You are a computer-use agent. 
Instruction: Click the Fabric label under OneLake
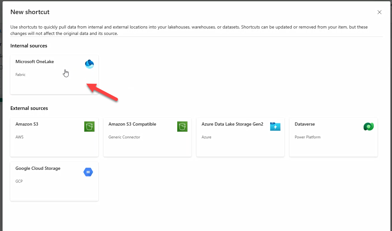coord(21,75)
